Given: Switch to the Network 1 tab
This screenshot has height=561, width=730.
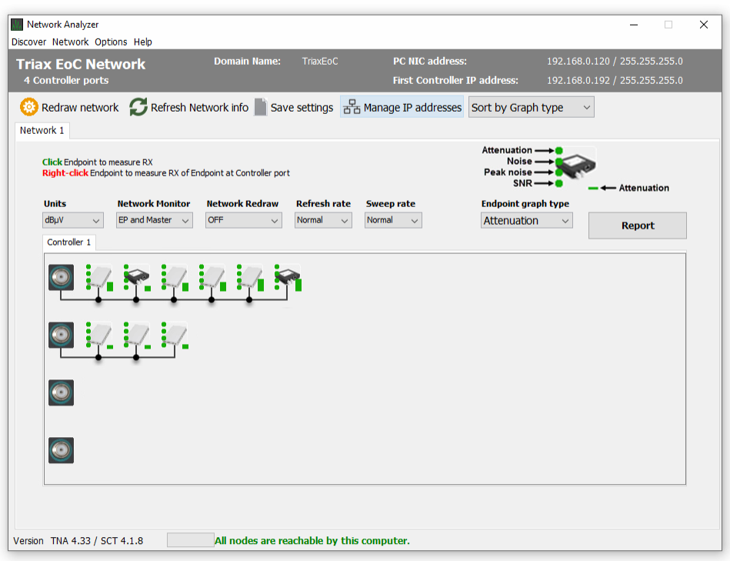Looking at the screenshot, I should coord(42,130).
